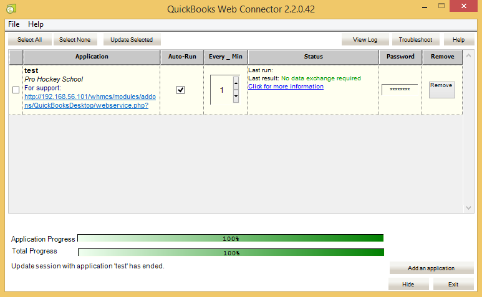482x297 pixels.
Task: Click the Exit button
Action: (453, 284)
